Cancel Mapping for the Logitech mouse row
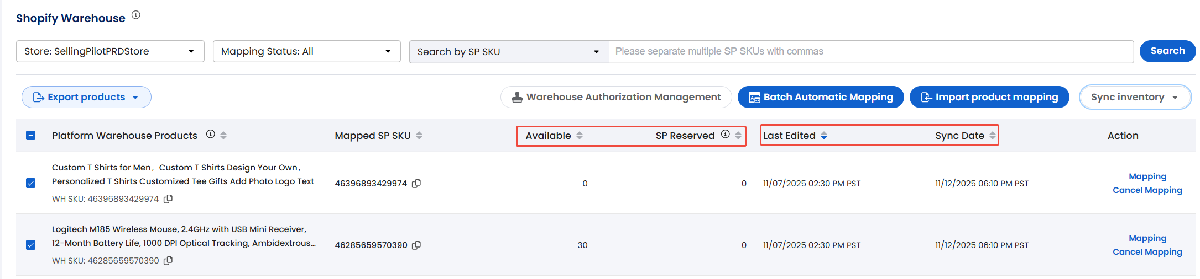 (x=1147, y=252)
